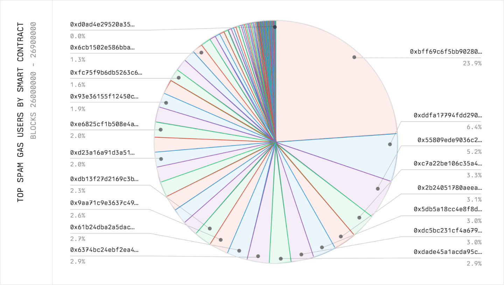Click the Top Spam Gas Users chart title
This screenshot has height=285, width=504.
click(21, 112)
